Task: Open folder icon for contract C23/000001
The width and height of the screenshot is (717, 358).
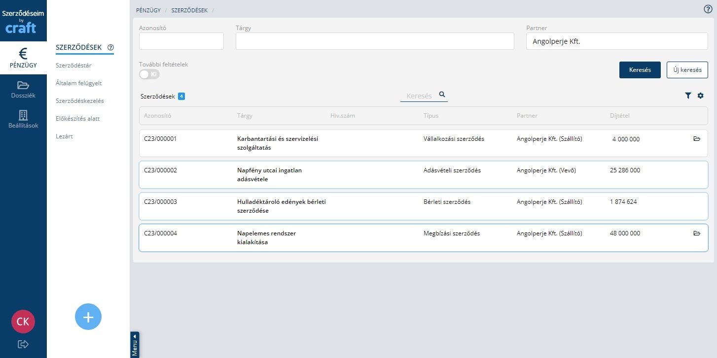Action: (x=697, y=139)
